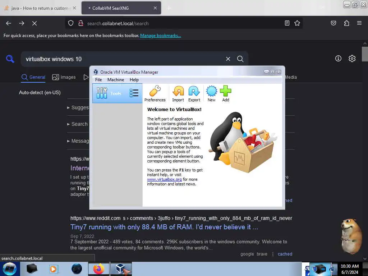Click the taskbar clock showing 10:30 AM
This screenshot has width=368, height=276.
[350, 269]
